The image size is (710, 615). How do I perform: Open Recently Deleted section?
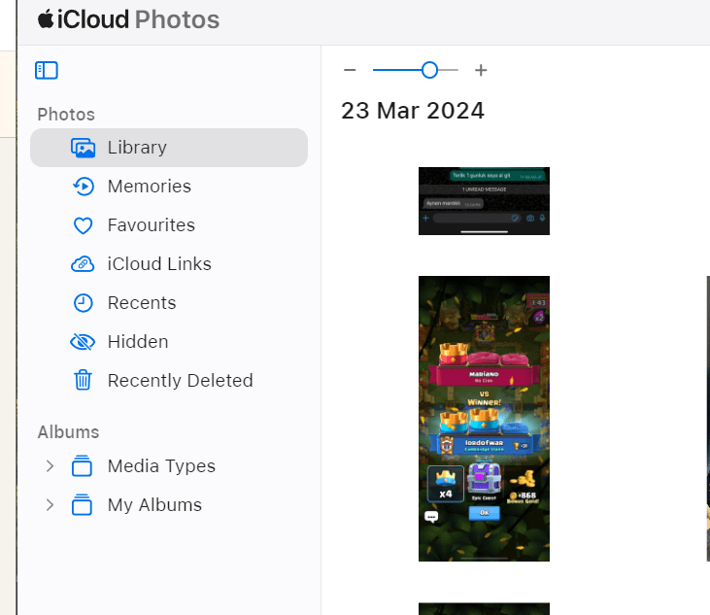click(169, 381)
